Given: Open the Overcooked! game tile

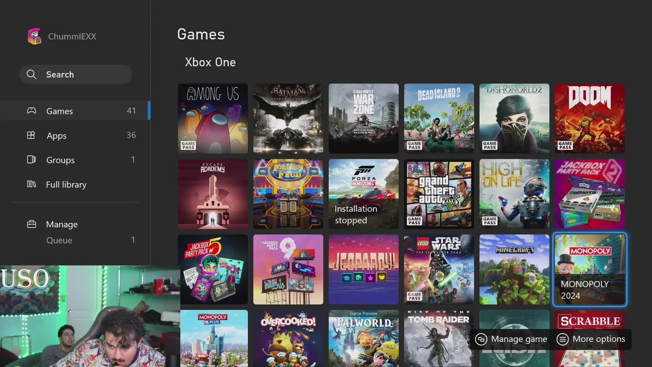Looking at the screenshot, I should 288,338.
